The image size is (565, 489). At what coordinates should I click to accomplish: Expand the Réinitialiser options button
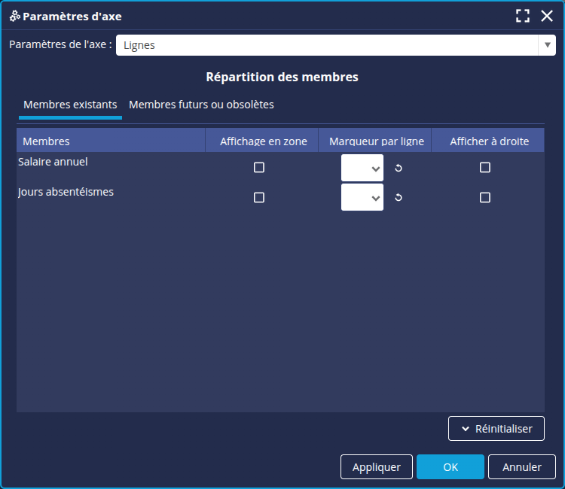click(496, 429)
